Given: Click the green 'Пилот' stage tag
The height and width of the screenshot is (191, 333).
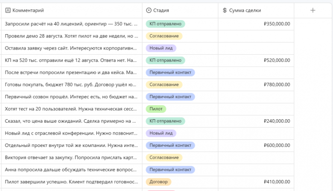Looking at the screenshot, I should (x=156, y=109).
